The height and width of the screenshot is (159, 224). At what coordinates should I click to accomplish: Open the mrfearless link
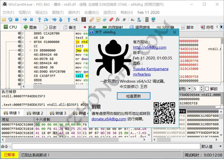pos(142,74)
